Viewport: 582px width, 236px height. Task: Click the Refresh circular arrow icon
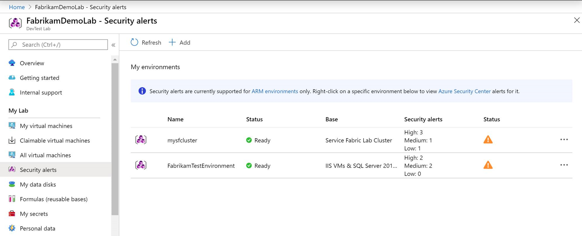[134, 42]
